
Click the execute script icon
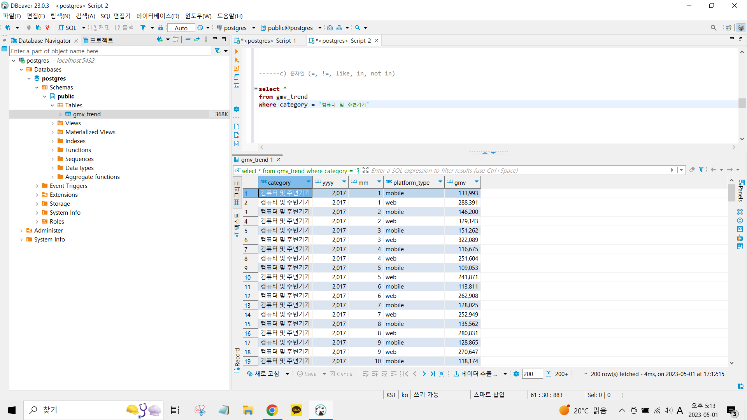click(237, 68)
